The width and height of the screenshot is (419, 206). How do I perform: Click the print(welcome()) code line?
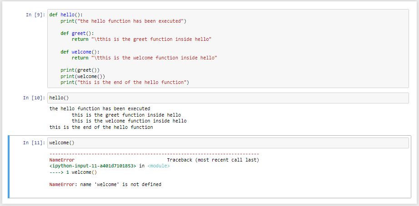tap(82, 76)
